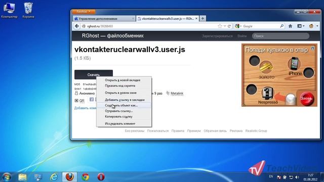Click the red button in ad banner
Screen dimensions: 324x182
click(x=307, y=99)
